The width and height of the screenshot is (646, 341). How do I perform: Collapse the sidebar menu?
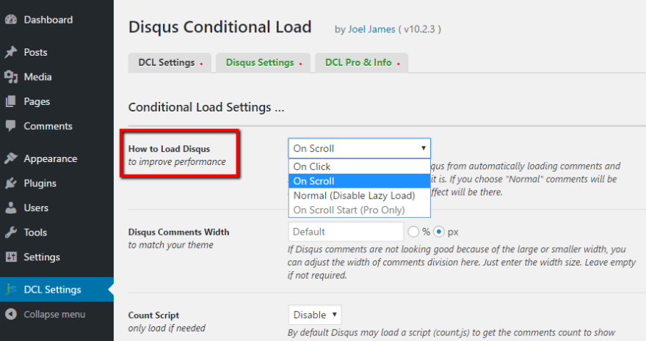point(54,314)
